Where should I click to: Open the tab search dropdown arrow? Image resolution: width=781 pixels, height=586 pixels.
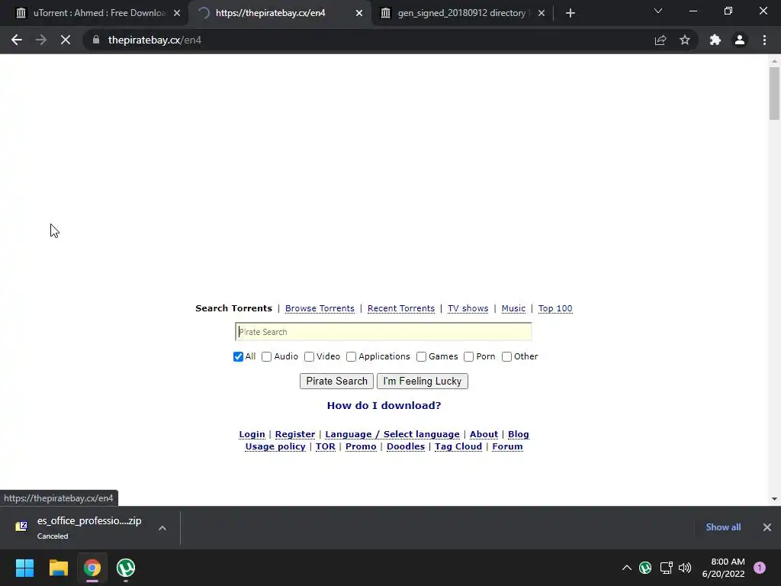[x=658, y=11]
